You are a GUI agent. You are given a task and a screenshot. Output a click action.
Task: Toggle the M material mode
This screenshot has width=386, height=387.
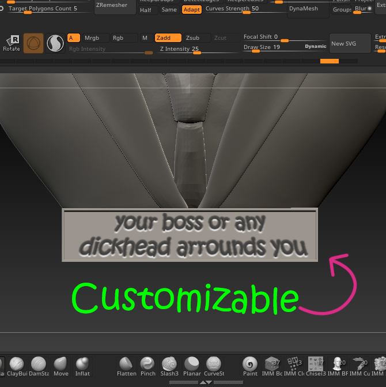[145, 37]
